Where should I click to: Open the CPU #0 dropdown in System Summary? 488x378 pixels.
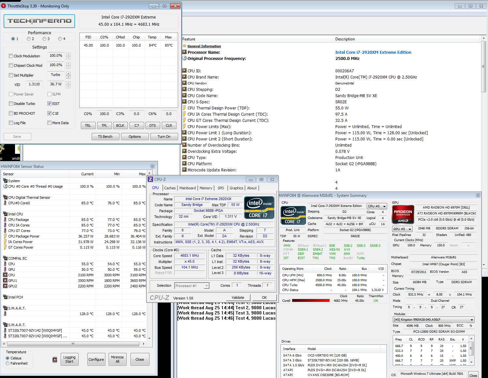(x=377, y=206)
